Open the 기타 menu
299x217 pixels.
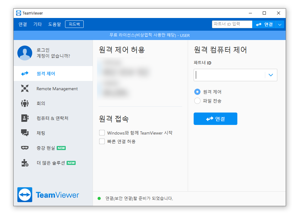click(37, 24)
